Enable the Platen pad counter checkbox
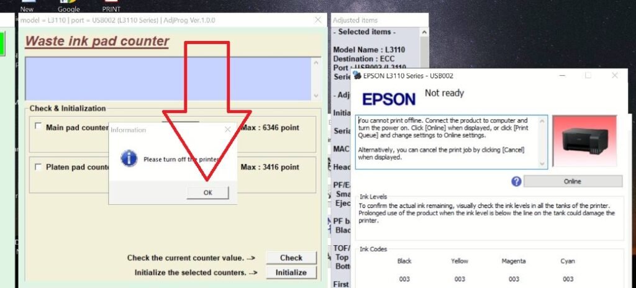 (x=38, y=167)
